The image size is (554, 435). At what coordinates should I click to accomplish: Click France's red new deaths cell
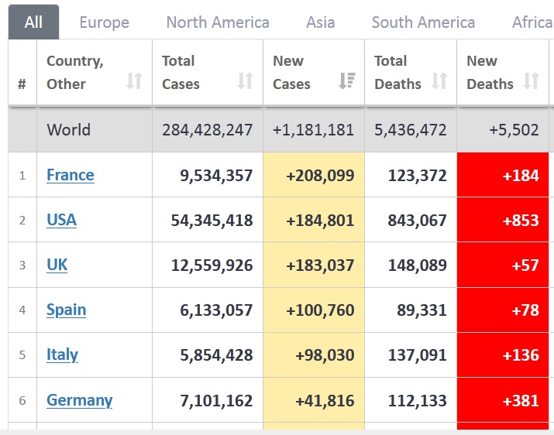click(x=505, y=175)
